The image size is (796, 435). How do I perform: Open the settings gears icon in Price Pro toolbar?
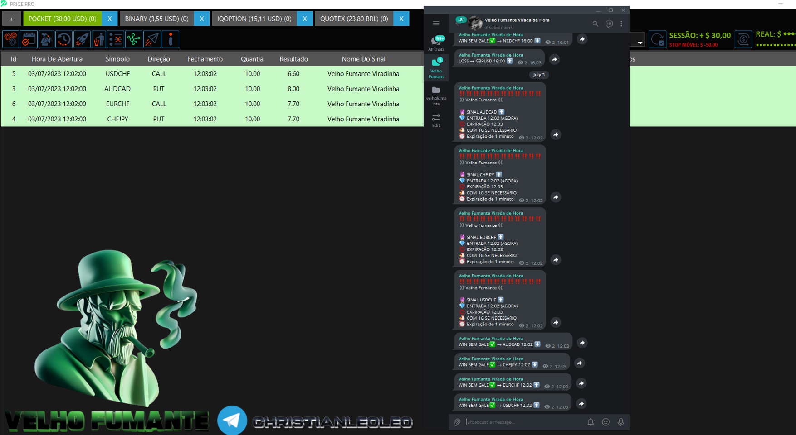pos(11,39)
